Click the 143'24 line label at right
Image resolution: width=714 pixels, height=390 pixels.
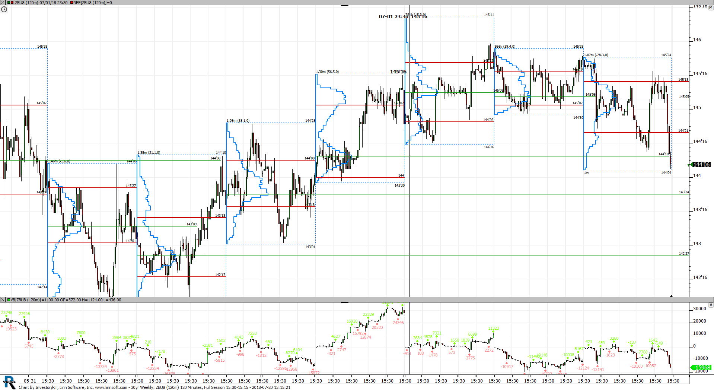click(x=684, y=192)
